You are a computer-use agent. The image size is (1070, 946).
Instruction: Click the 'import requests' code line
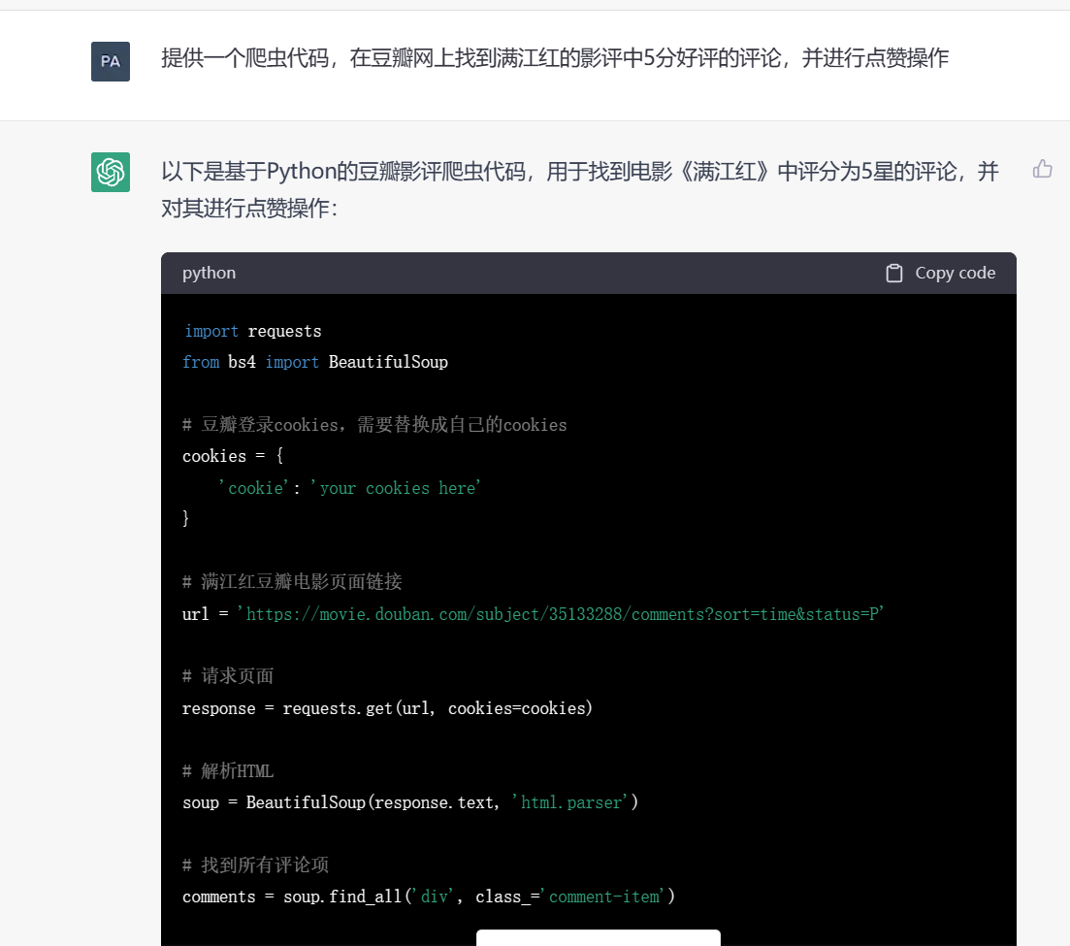(252, 332)
